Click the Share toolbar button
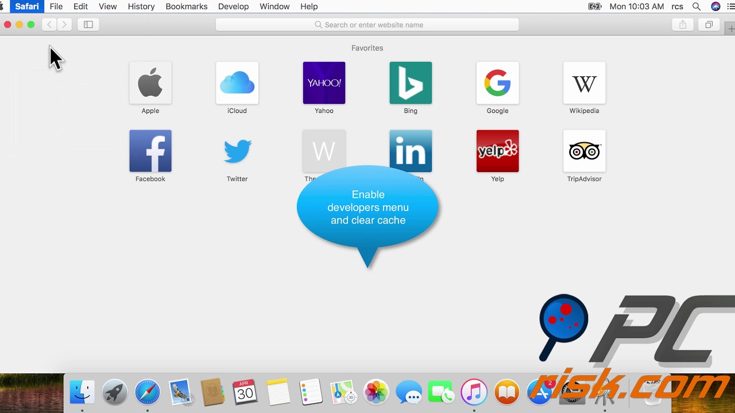Viewport: 735px width, 413px height. click(x=683, y=25)
